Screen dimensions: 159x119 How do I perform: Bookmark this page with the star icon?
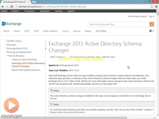point(152,7)
